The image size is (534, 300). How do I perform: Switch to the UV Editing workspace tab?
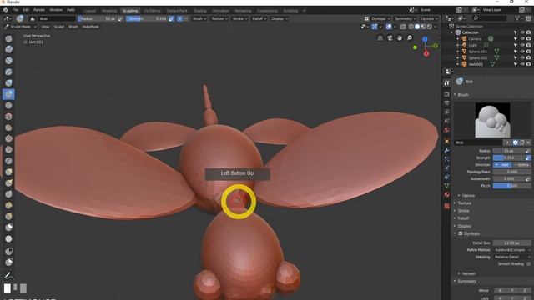pos(152,11)
